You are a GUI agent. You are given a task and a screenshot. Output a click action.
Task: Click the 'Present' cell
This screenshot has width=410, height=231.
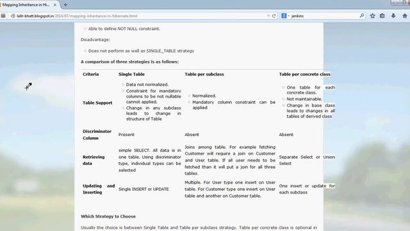click(x=126, y=135)
